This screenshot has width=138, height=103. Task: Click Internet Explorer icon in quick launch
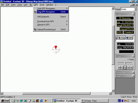pos(41,101)
